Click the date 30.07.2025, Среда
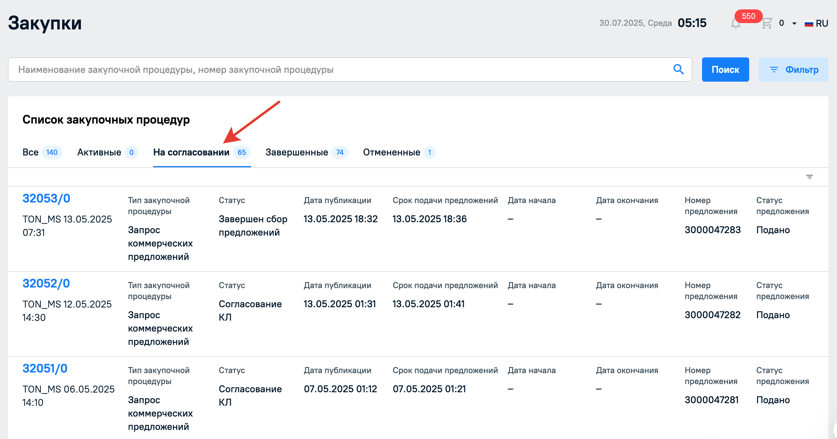Viewport: 837px width, 439px height. [x=635, y=23]
